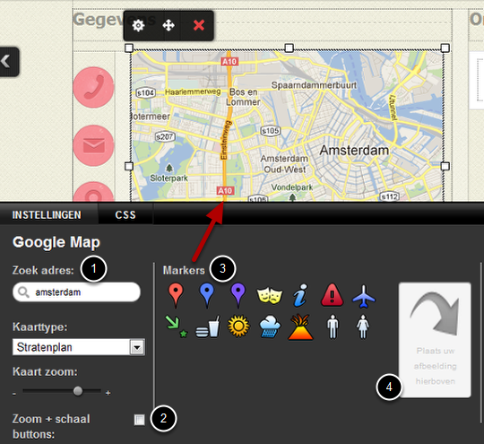484x444 pixels.
Task: Enable Zoom + schaal buttons checkbox
Action: (140, 420)
